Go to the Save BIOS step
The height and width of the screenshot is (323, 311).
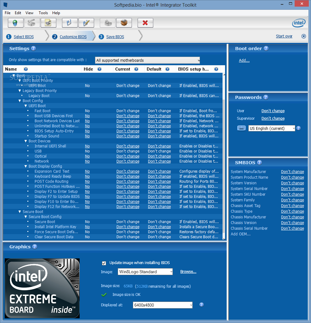click(115, 37)
